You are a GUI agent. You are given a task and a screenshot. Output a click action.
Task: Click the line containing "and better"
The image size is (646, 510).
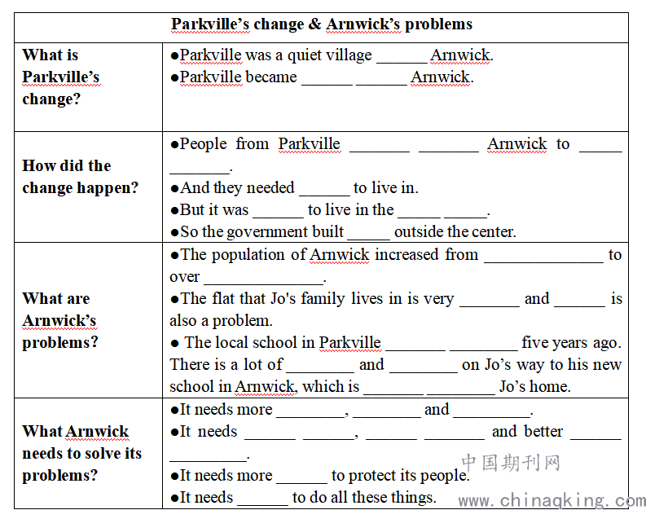(x=396, y=432)
